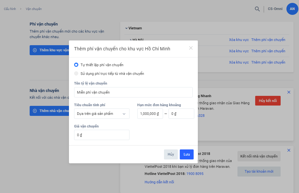The width and height of the screenshot is (299, 193).
Task: Click plus icon on Thêm nhà vận chuyển
Action: tap(35, 111)
